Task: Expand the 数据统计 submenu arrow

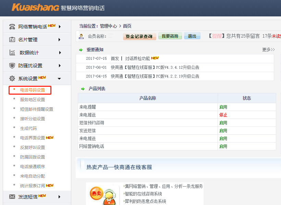Action: [x=60, y=53]
